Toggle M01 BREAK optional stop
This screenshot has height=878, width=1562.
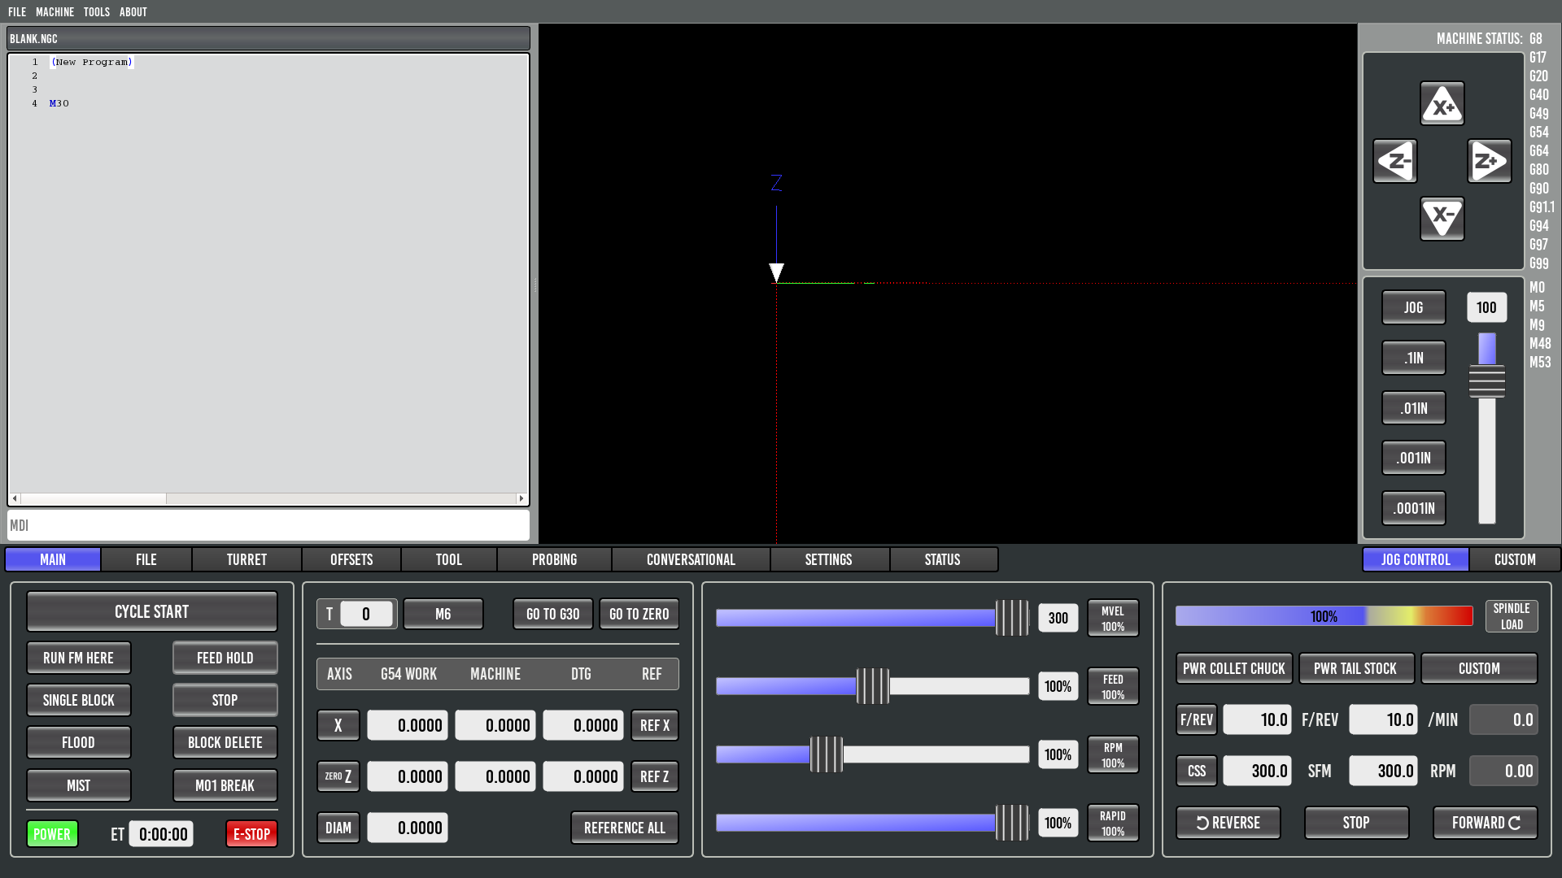[x=225, y=785]
